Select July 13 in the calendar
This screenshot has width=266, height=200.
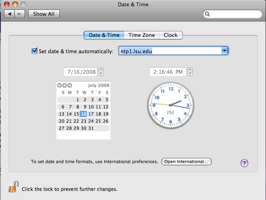[x=61, y=114]
